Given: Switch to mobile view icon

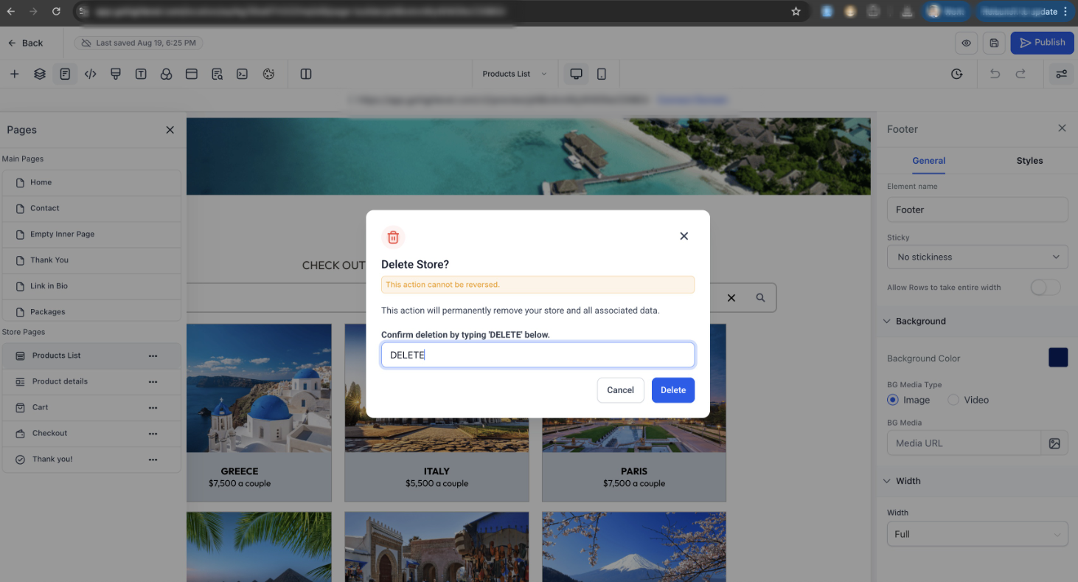Looking at the screenshot, I should (x=602, y=74).
